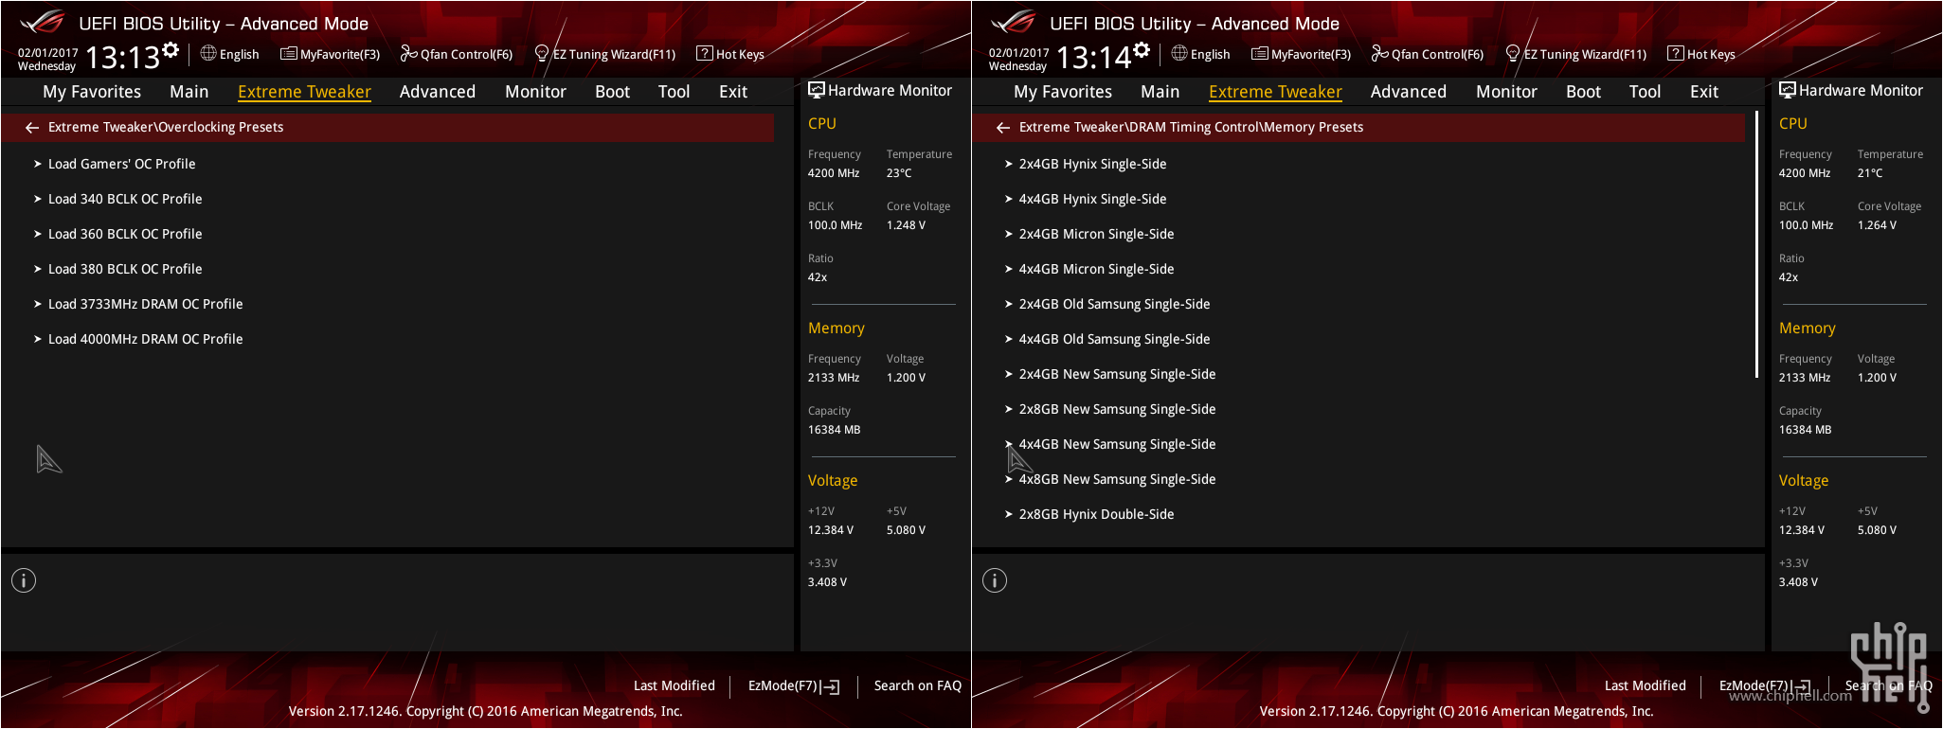Open Qfan Control(F6) in the right BIOS window
The image size is (1943, 729).
pos(1428,54)
